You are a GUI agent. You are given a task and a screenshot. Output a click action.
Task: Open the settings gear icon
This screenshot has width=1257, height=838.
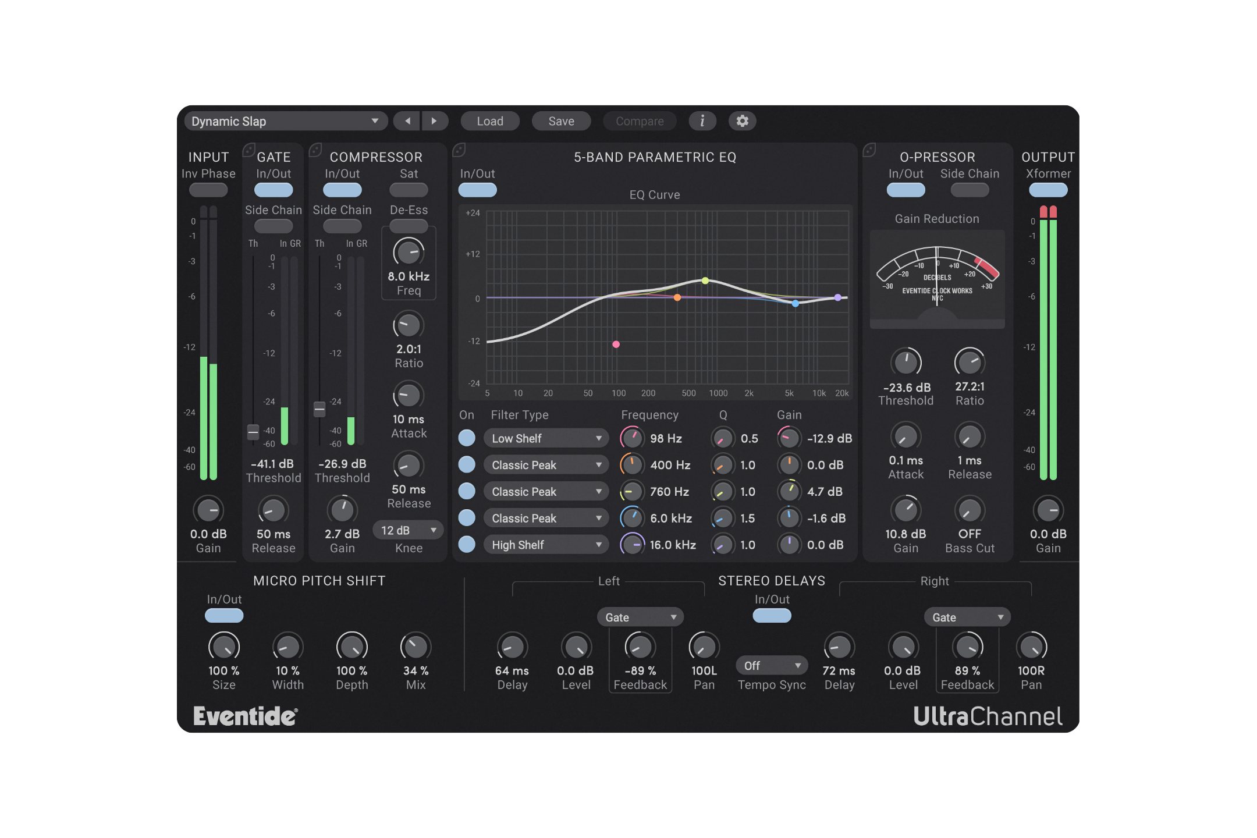click(x=742, y=121)
